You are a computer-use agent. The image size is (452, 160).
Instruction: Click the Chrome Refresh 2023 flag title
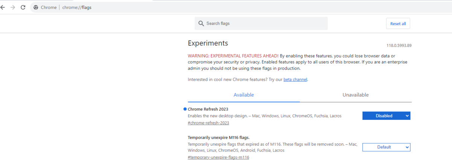coord(208,109)
